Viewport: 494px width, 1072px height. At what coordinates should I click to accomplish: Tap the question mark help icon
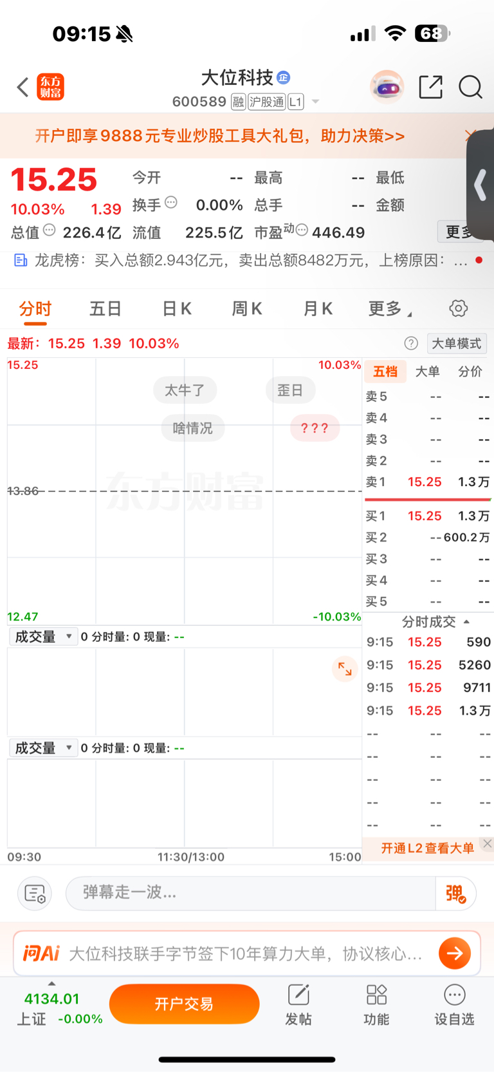(411, 344)
